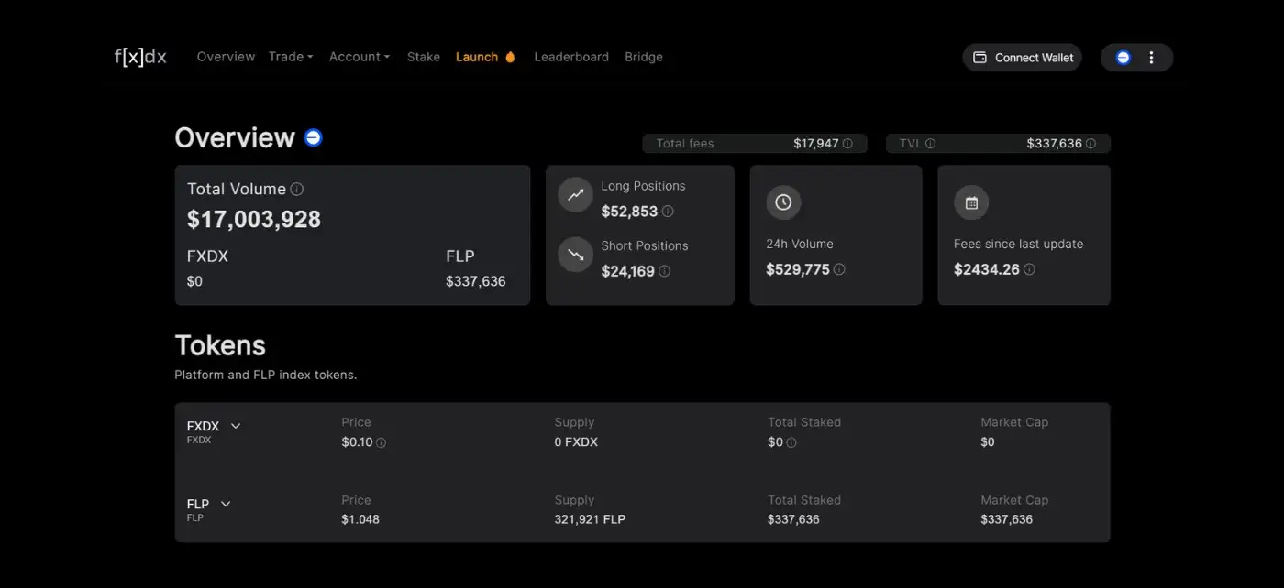This screenshot has width=1284, height=588.
Task: Open the Leaderboard page
Action: 571,57
